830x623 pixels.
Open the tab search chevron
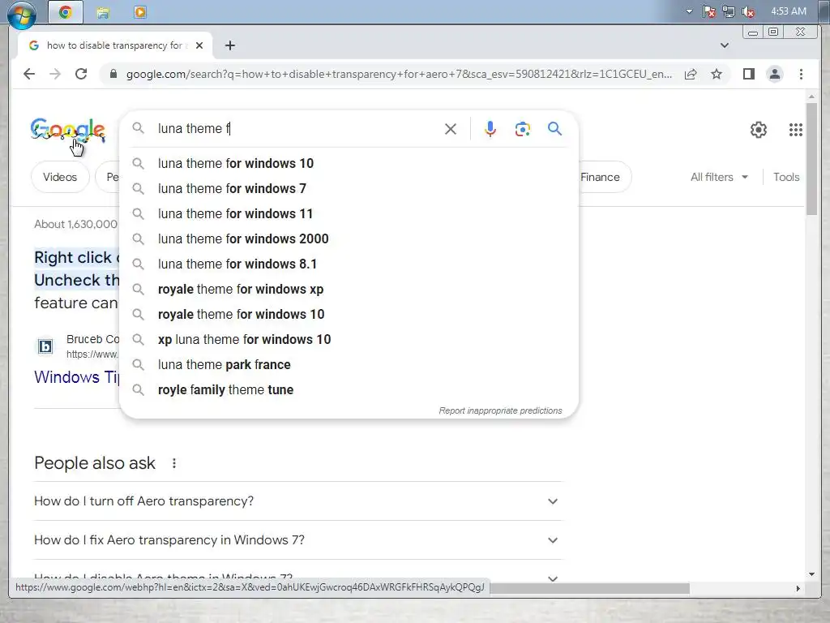724,45
